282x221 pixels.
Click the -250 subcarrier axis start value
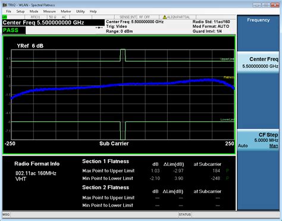click(10, 144)
